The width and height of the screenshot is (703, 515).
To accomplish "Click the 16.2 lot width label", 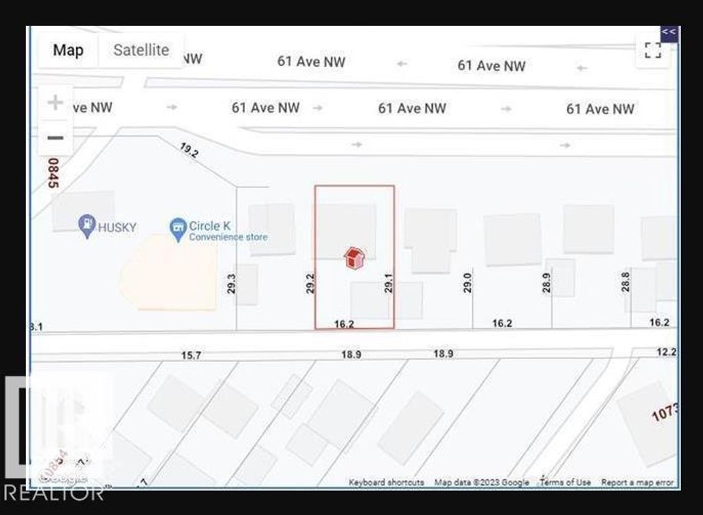I will (x=345, y=324).
